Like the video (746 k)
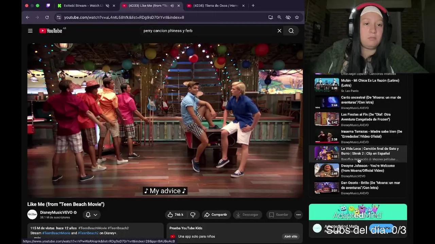 click(175, 215)
